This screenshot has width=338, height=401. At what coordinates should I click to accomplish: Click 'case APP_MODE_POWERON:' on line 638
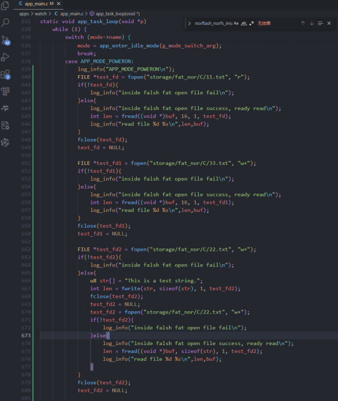point(99,62)
